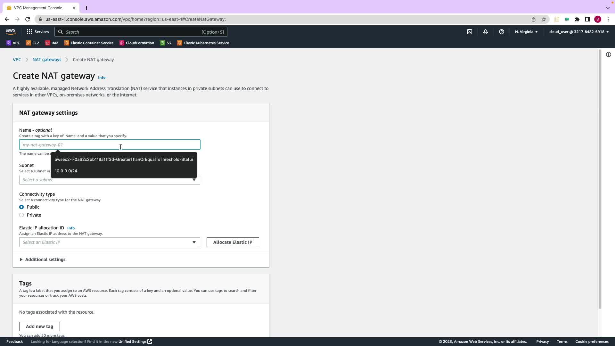
Task: Open the notifications bell
Action: pos(485,32)
